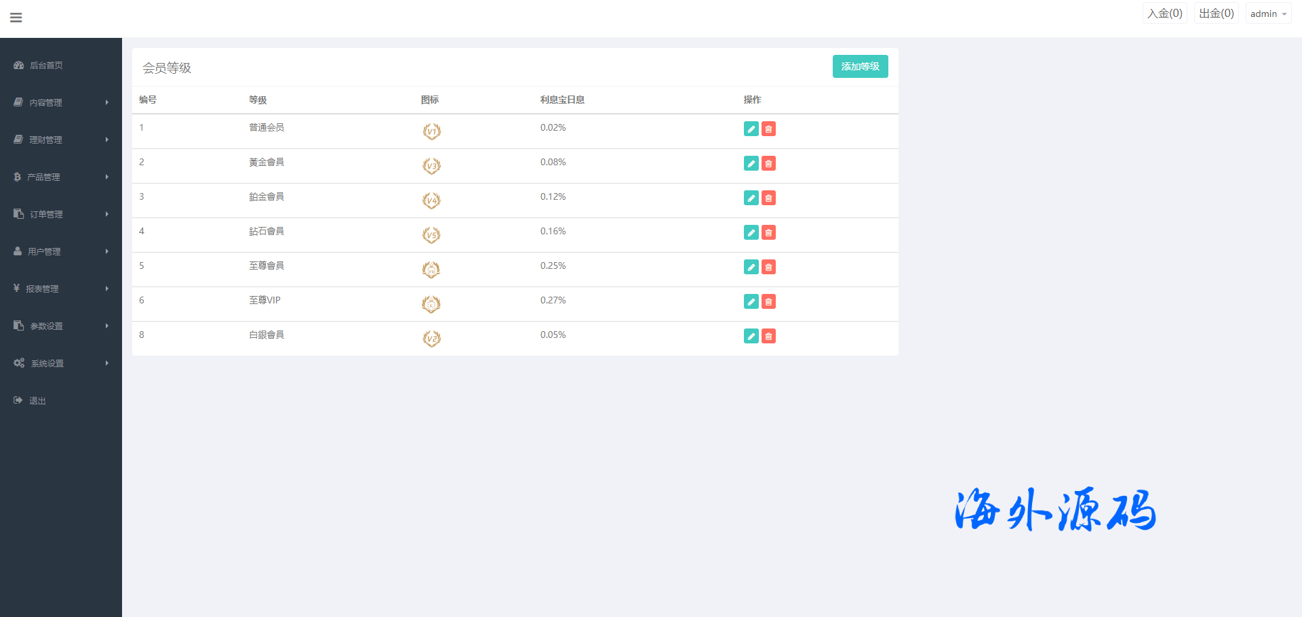Click the edit icon on the 至尊VIP row
This screenshot has height=617, width=1302.
(x=751, y=302)
